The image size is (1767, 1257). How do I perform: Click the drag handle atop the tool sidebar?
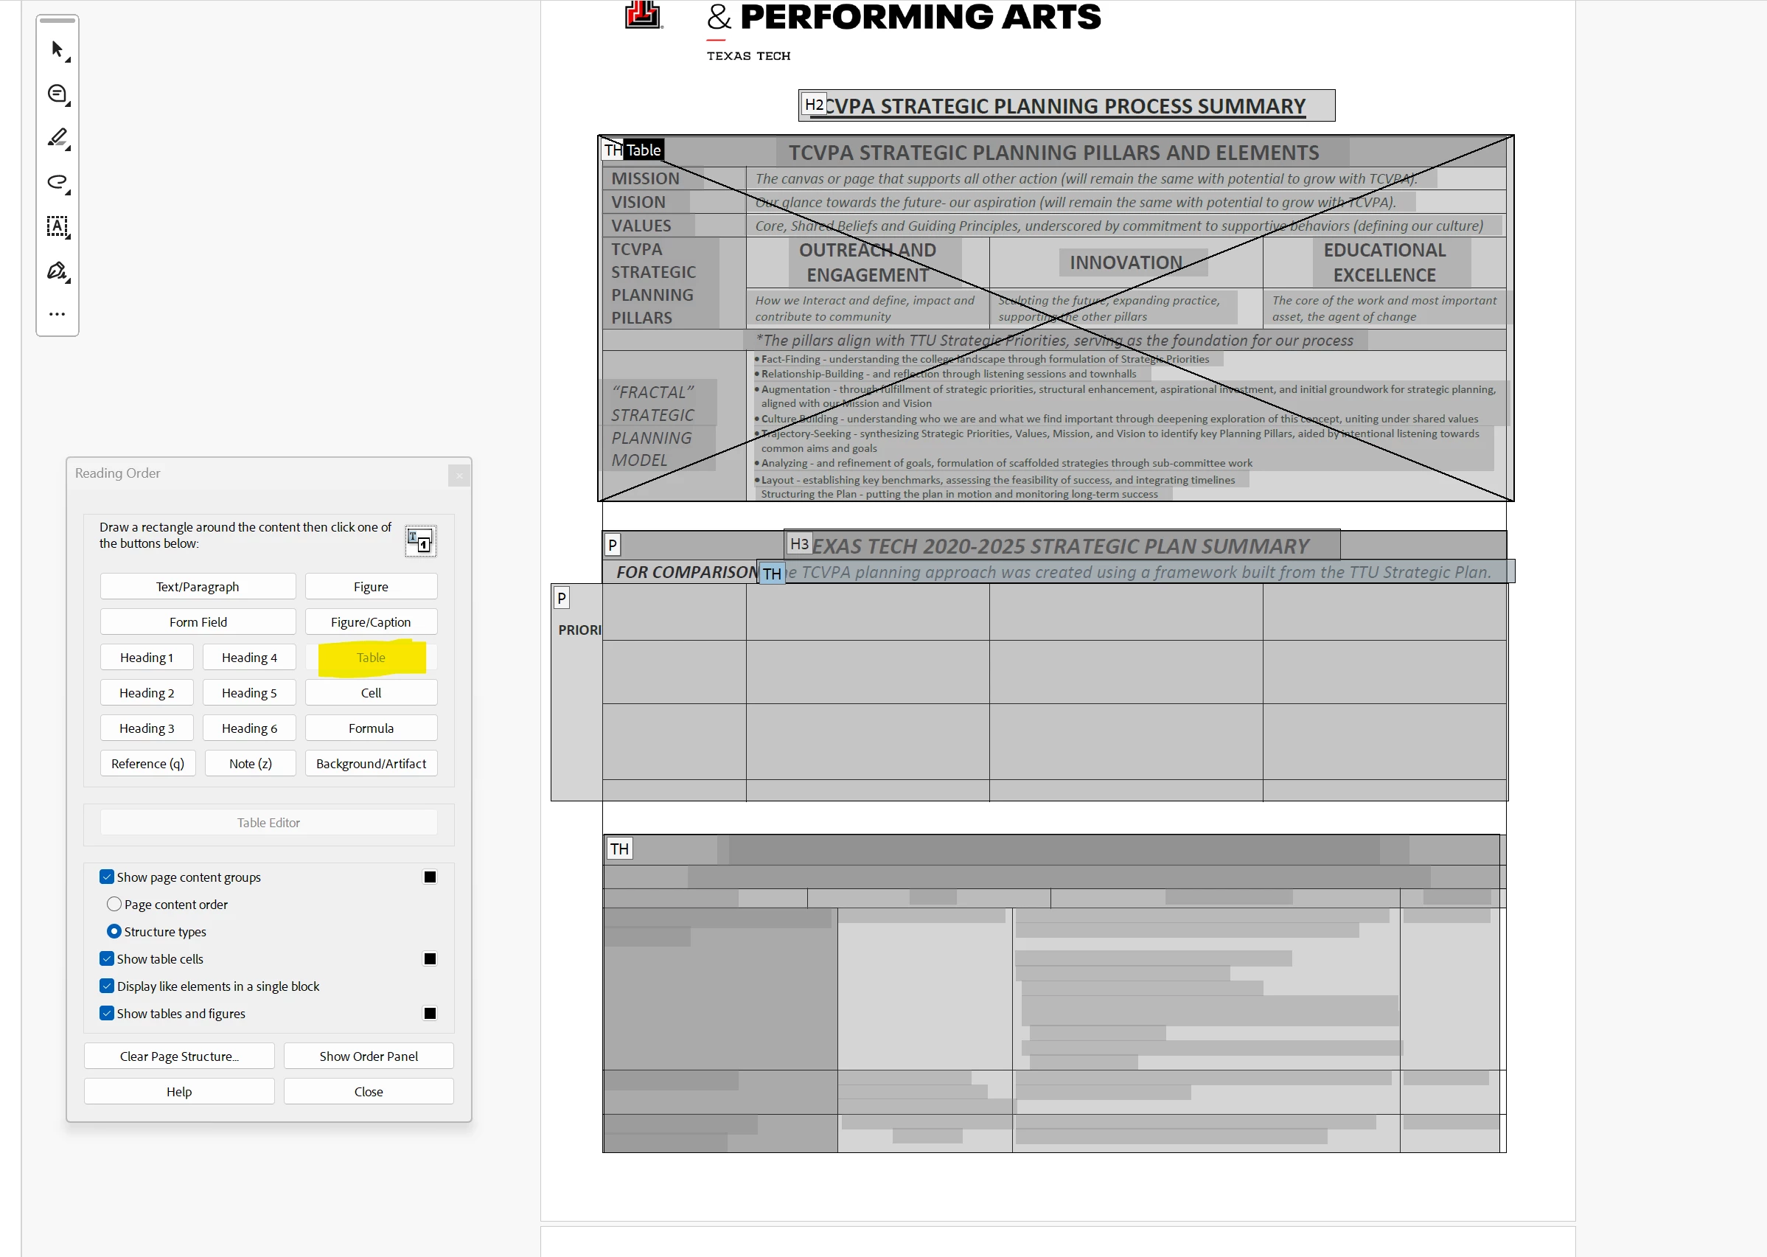pos(57,20)
